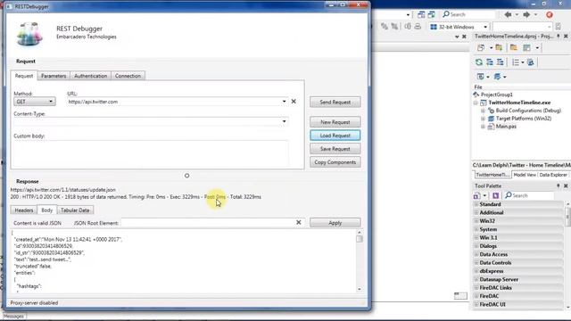Expand Build Configurations (Debug) node
Screen dimensions: 571x321
click(483, 111)
